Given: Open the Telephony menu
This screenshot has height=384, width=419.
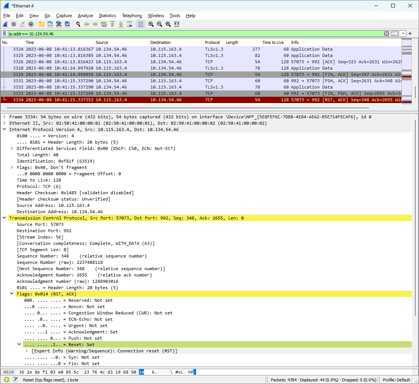Looking at the screenshot, I should click(x=132, y=16).
